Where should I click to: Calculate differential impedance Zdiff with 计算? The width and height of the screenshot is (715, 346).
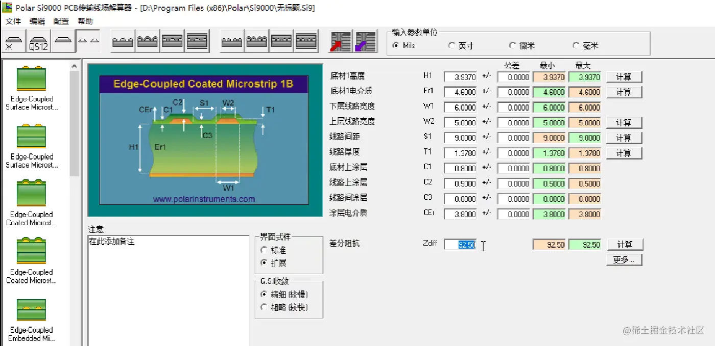tap(625, 245)
